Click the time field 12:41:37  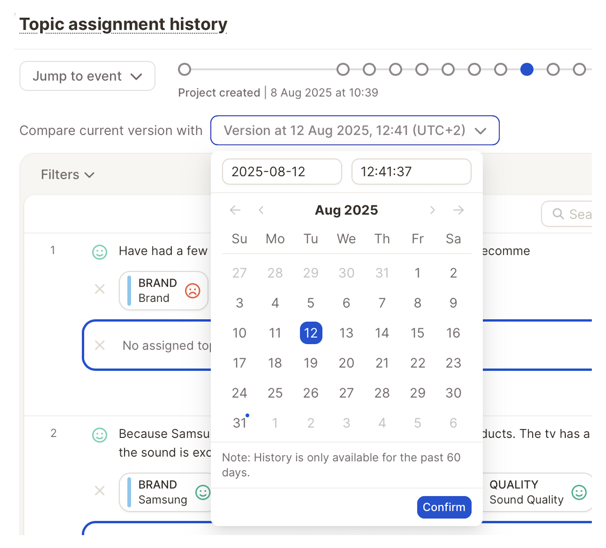pyautogui.click(x=411, y=171)
